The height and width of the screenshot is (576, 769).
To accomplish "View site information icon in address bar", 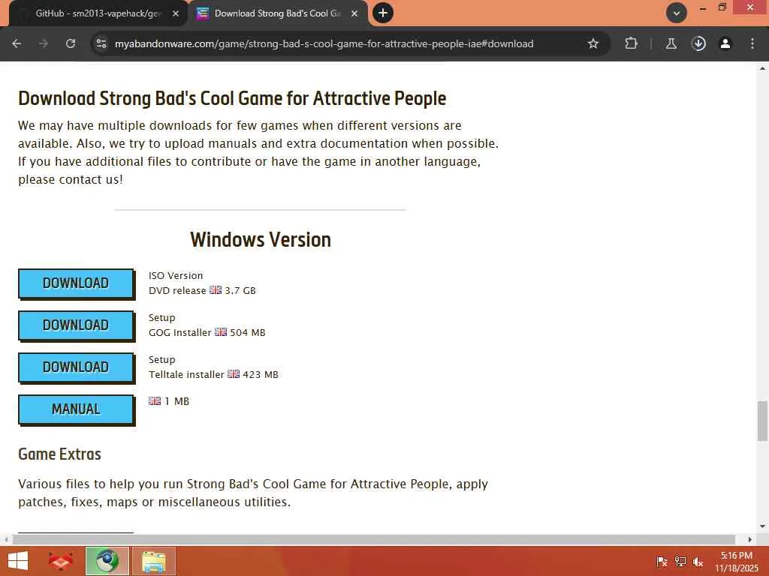I will tap(101, 43).
